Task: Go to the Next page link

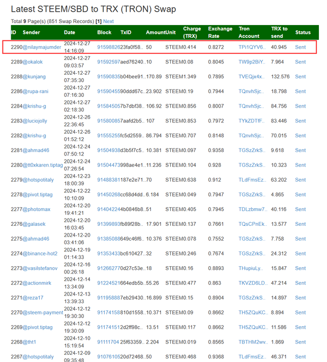Action: (x=108, y=21)
